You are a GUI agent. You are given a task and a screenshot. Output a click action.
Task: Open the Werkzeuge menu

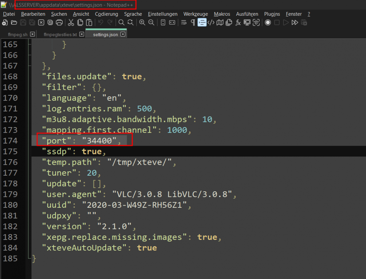tap(195, 14)
